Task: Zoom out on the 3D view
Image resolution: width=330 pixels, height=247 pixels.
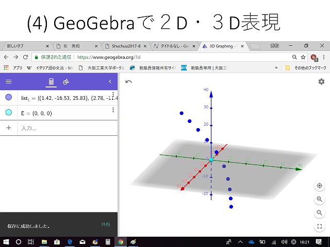Action: point(320,213)
